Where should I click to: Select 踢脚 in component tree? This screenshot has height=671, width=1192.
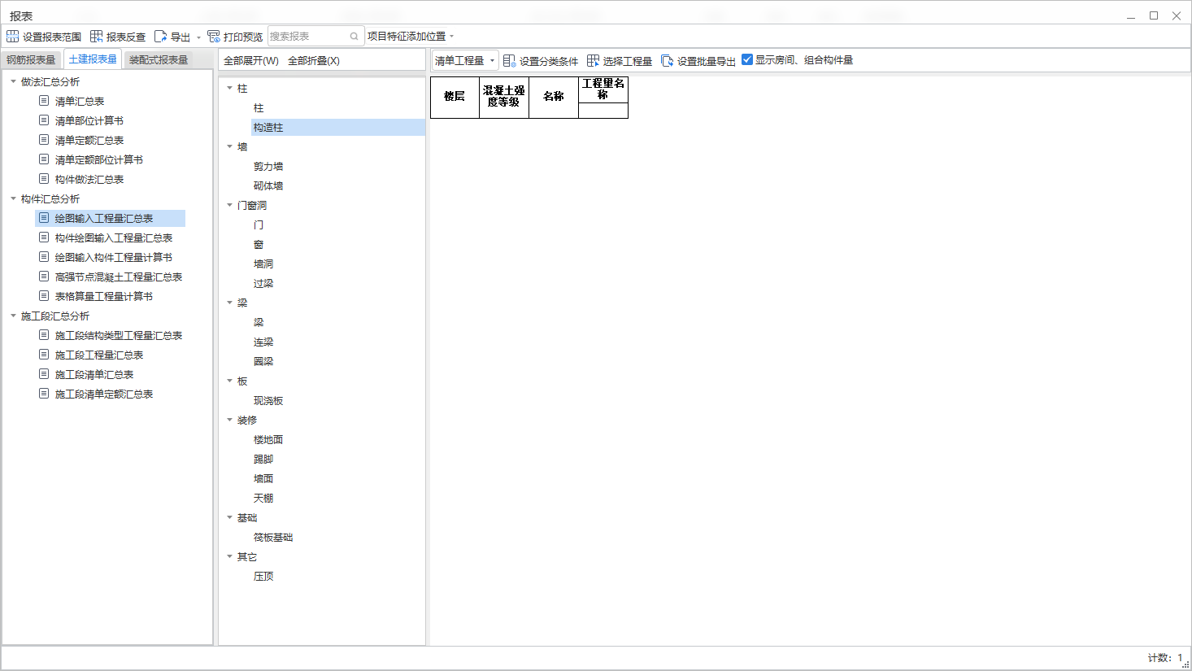[x=263, y=459]
